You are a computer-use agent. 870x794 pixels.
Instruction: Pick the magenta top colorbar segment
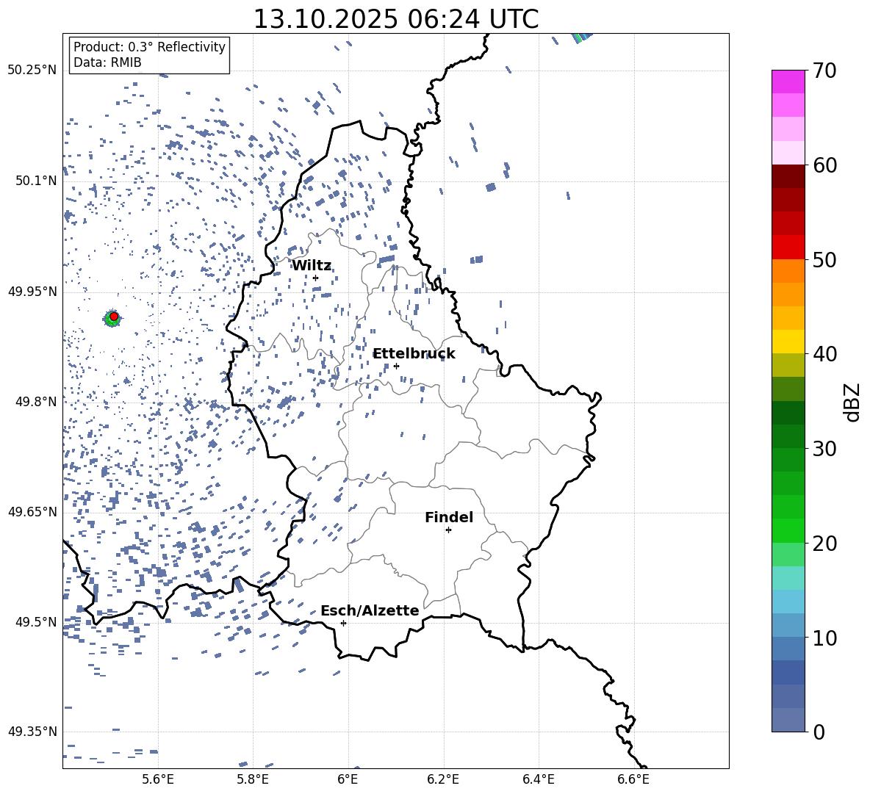[x=788, y=82]
